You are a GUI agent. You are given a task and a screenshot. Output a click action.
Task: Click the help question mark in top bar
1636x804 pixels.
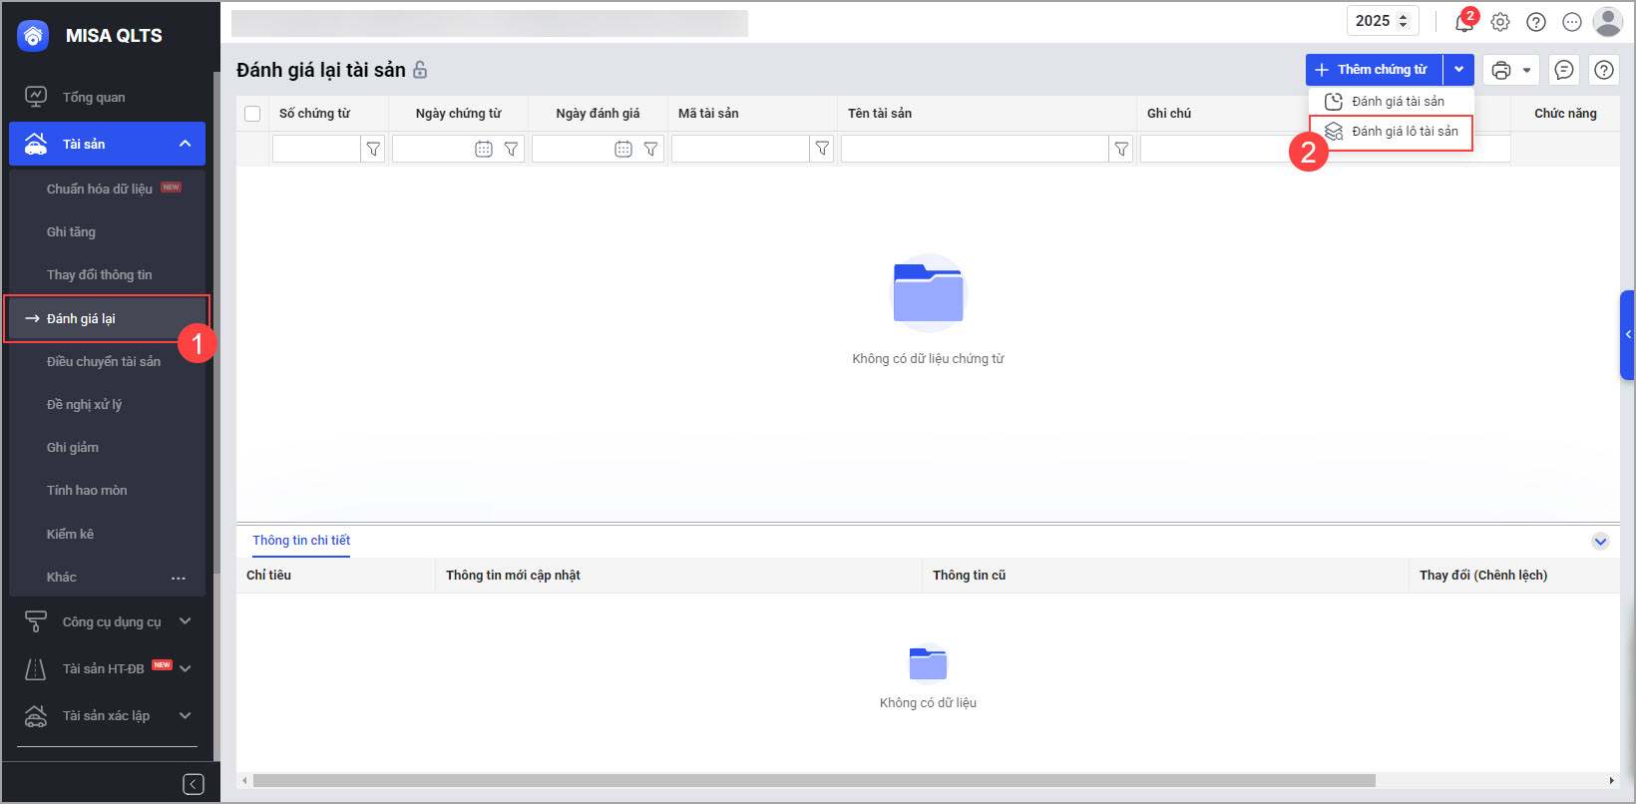[1536, 21]
